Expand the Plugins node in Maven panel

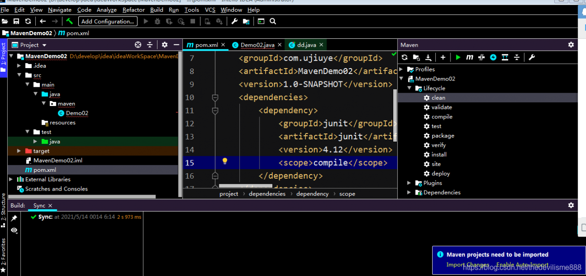[409, 183]
